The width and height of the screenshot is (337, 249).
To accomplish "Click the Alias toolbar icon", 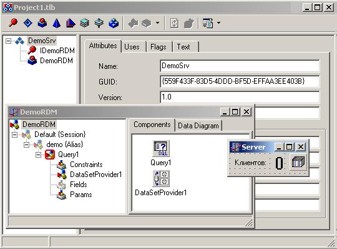I will pyautogui.click(x=71, y=23).
